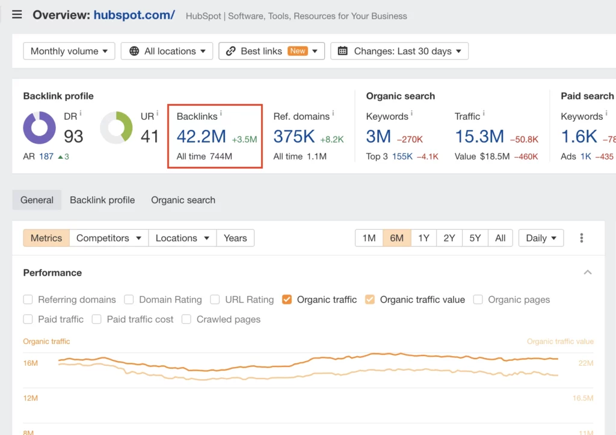Click the info icon next to Backlinks
Screen dimensions: 616x435
tap(221, 114)
